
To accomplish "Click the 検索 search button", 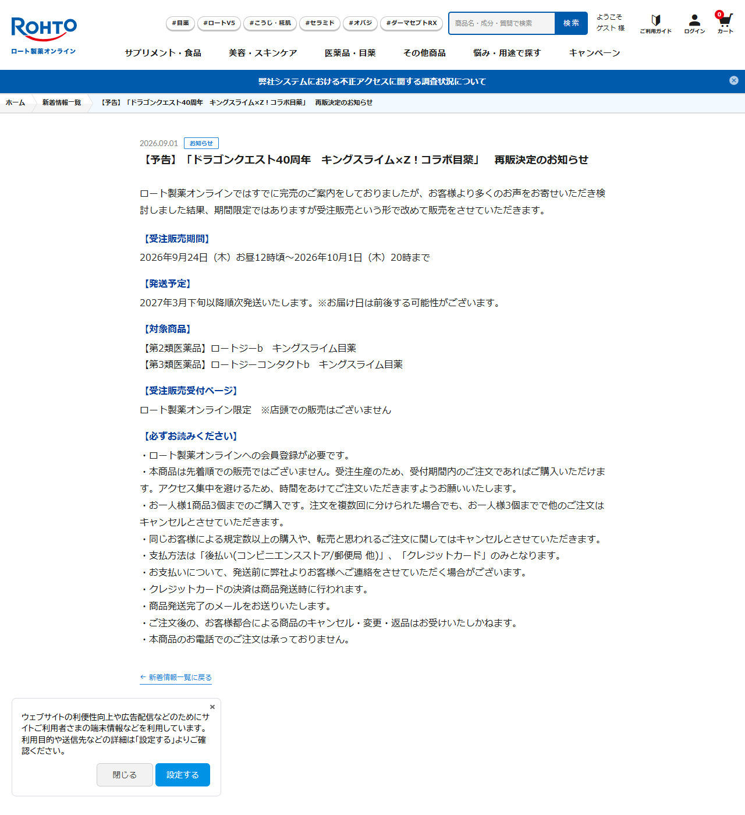I will (572, 23).
